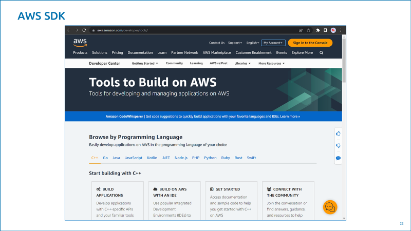411x231 pixels.
Task: Open the Learning sub-navigation link
Action: click(196, 63)
